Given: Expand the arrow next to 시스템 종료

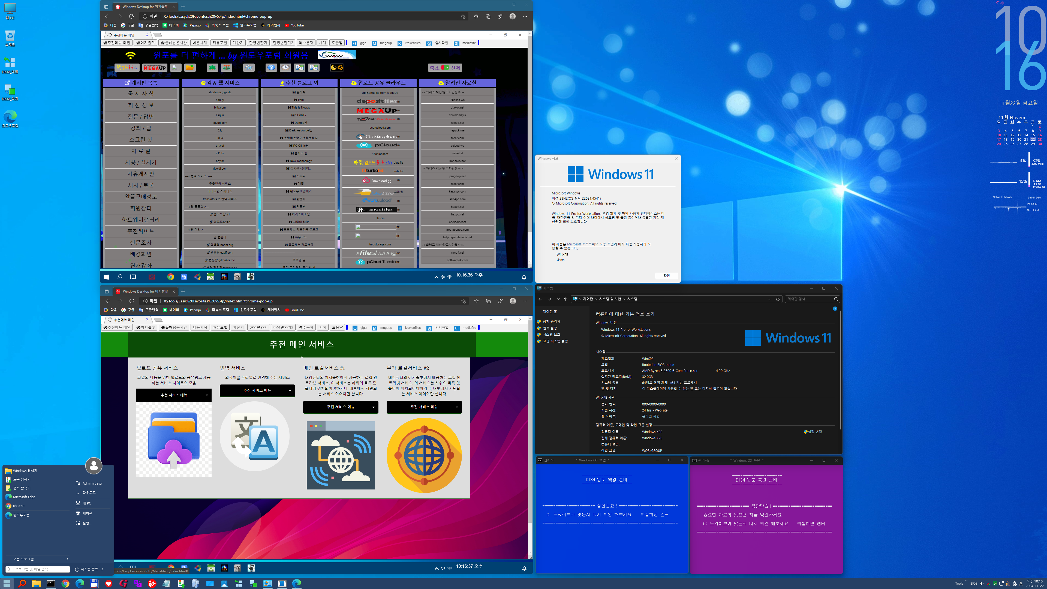Looking at the screenshot, I should point(103,569).
